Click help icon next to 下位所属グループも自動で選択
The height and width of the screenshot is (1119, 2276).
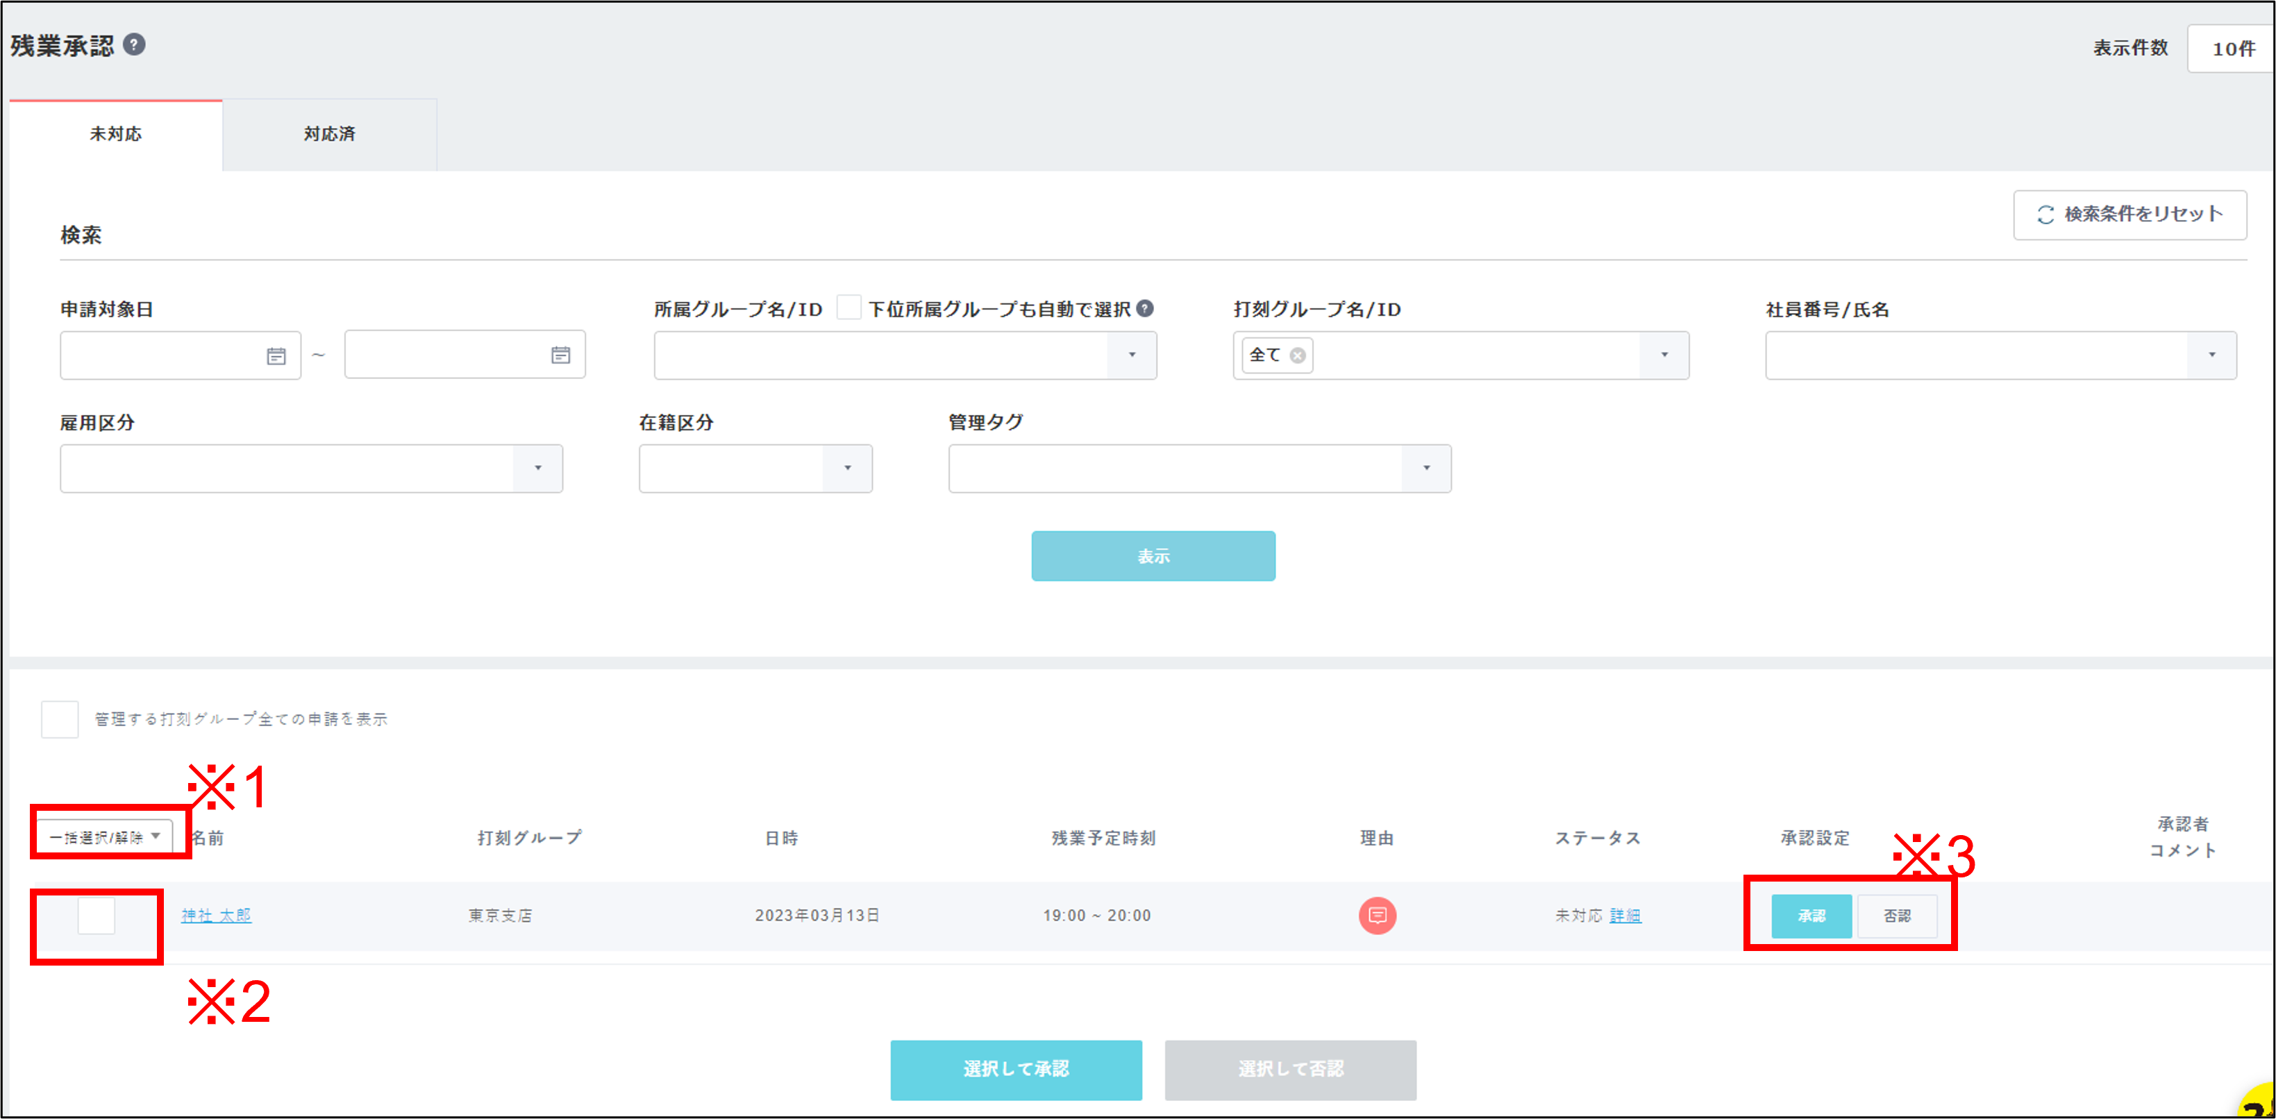[x=1145, y=308]
